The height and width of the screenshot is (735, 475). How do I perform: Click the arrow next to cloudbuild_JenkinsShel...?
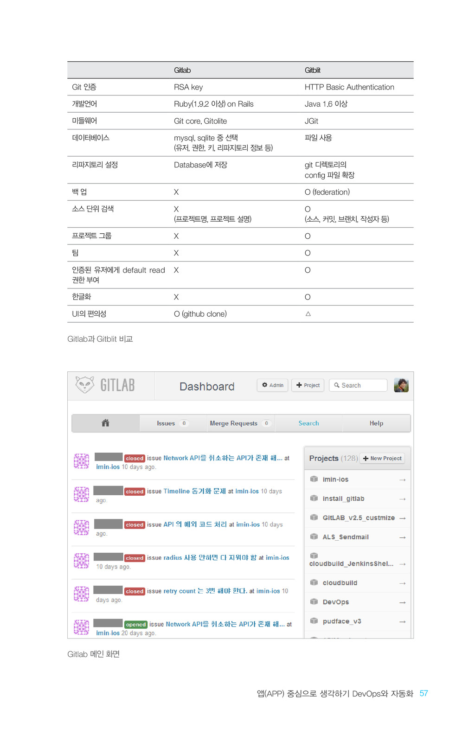(402, 564)
